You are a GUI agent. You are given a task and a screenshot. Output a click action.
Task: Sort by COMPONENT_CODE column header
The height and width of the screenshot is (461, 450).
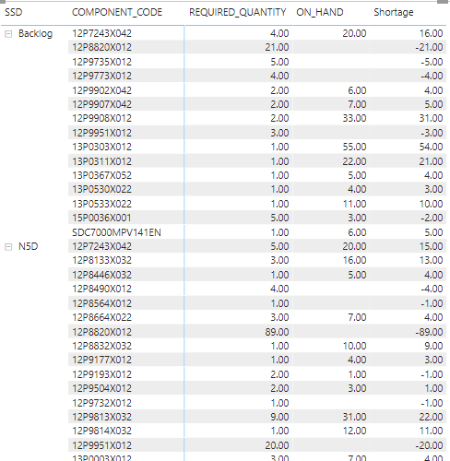pyautogui.click(x=117, y=12)
